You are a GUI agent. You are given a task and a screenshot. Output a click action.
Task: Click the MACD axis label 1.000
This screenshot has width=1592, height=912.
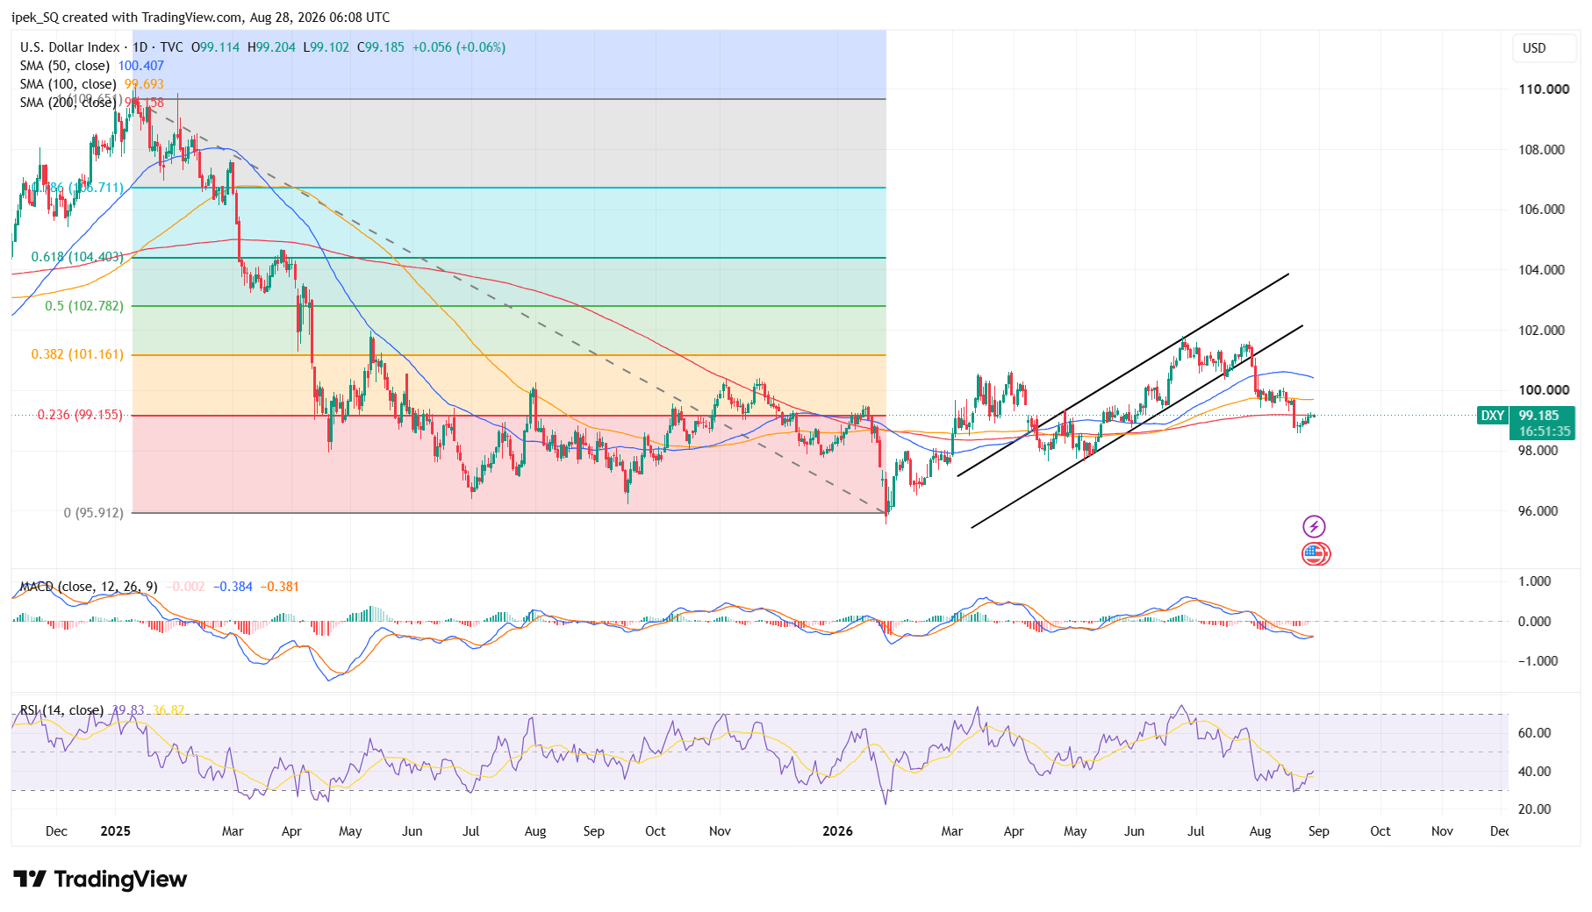[x=1535, y=581]
